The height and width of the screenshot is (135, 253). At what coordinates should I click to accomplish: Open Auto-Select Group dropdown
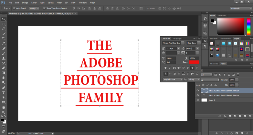[x=34, y=8]
